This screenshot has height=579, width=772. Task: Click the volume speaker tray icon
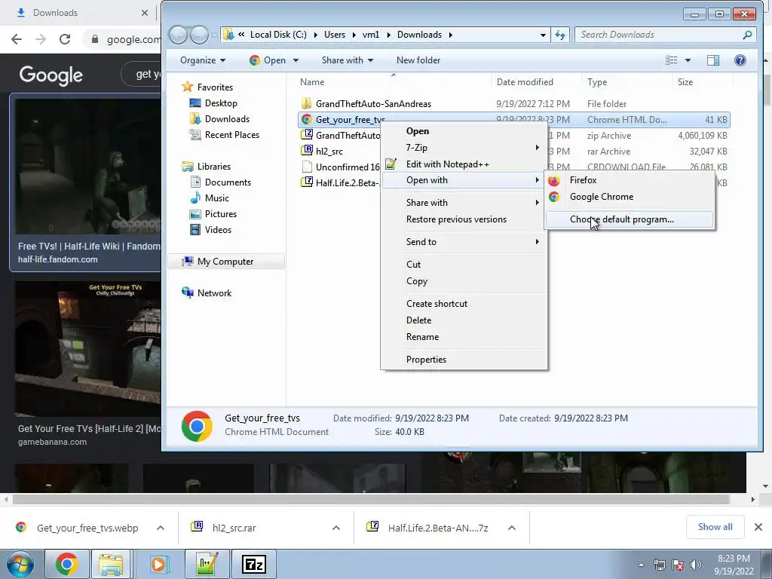point(696,565)
